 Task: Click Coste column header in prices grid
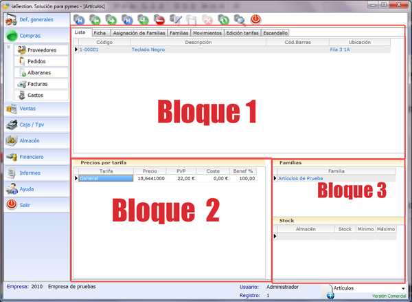point(213,171)
